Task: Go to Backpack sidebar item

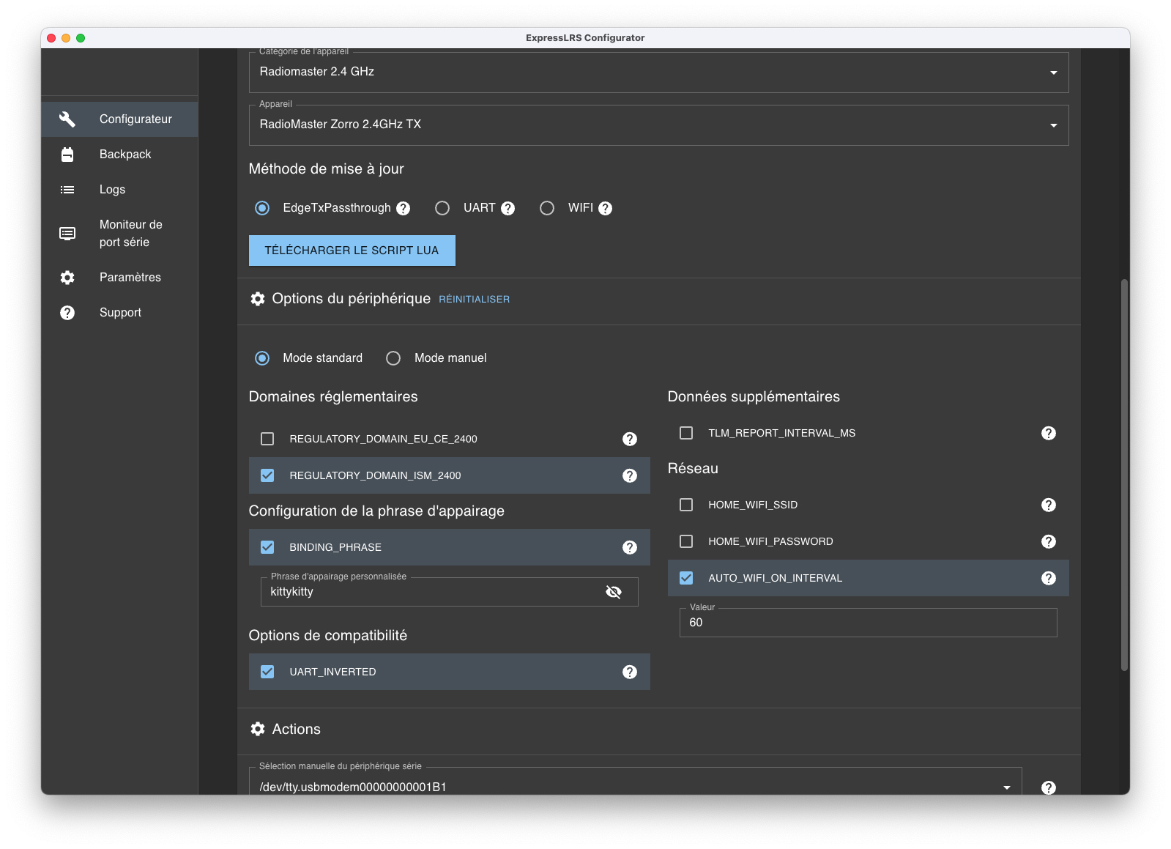Action: click(x=119, y=154)
